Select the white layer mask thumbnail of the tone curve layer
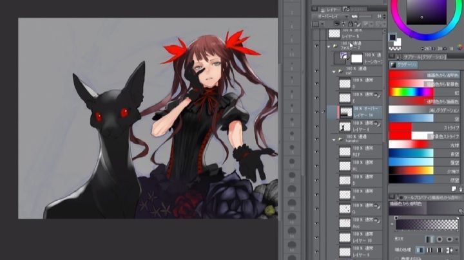Image resolution: width=464 pixels, height=260 pixels. coord(356,59)
